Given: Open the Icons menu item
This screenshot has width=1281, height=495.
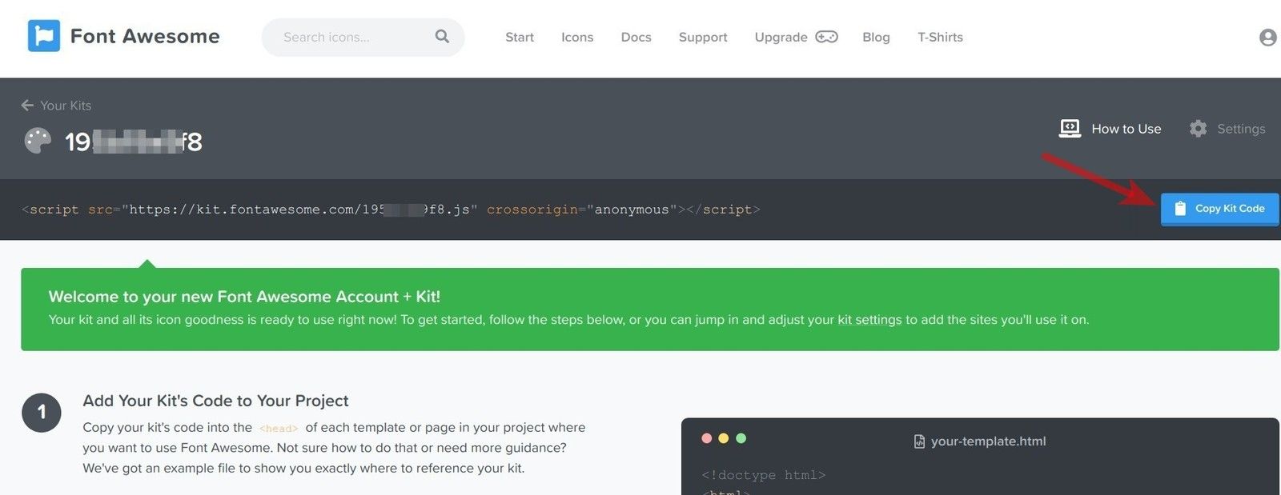Looking at the screenshot, I should coord(577,37).
